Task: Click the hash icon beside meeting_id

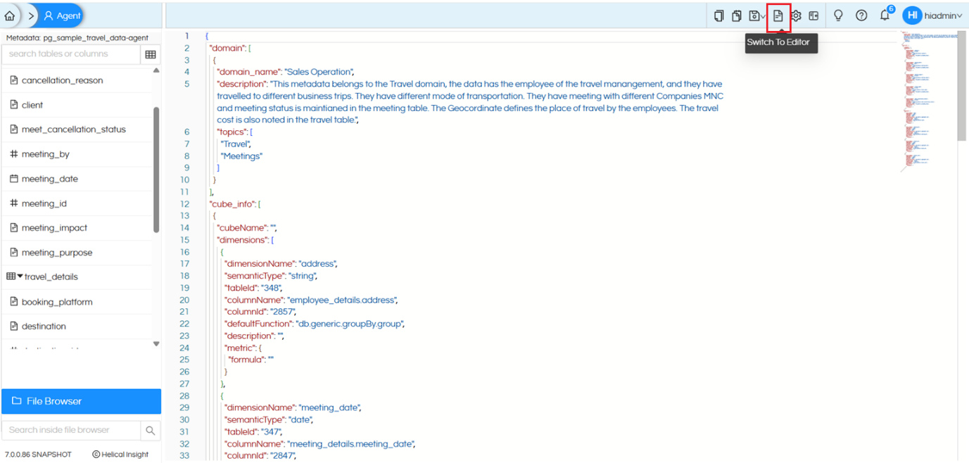Action: click(13, 203)
